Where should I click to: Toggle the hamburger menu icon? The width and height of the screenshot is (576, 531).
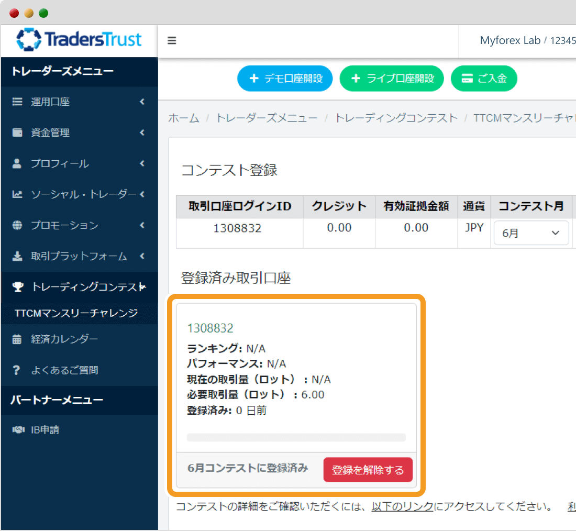[172, 40]
